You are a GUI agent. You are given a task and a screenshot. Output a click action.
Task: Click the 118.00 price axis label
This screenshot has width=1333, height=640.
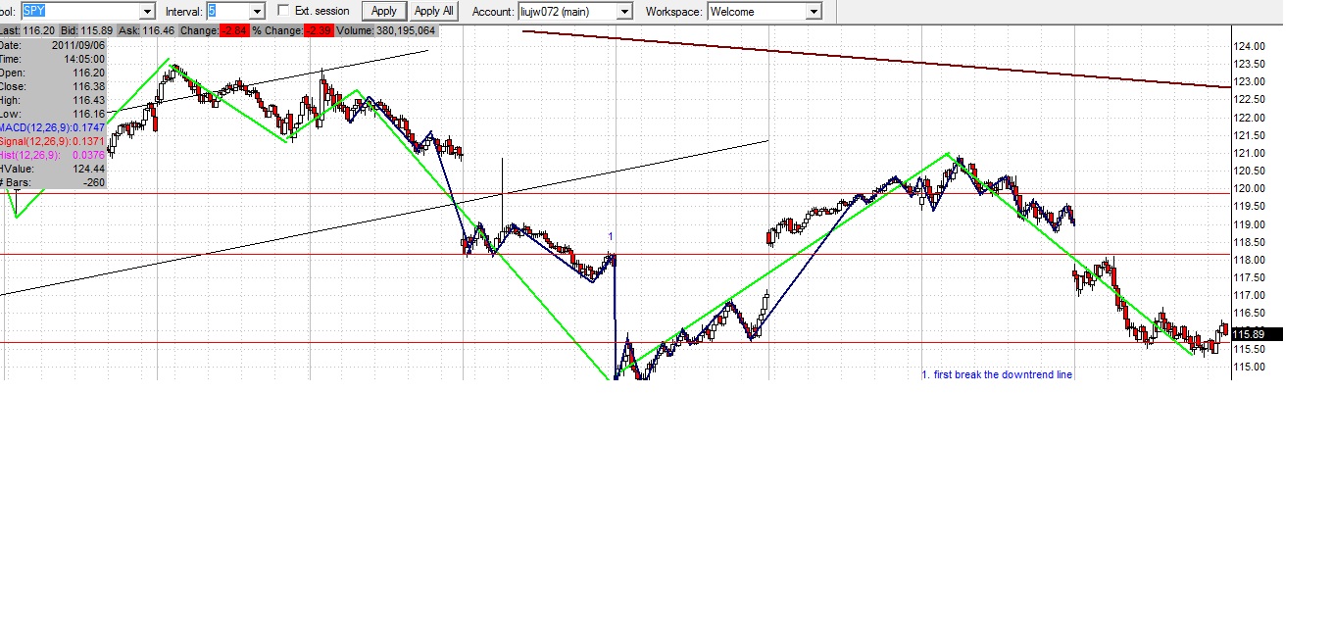click(1250, 260)
